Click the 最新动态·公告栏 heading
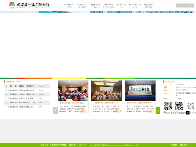Image resolution: width=196 pixels, height=147 pixels. (x=14, y=82)
